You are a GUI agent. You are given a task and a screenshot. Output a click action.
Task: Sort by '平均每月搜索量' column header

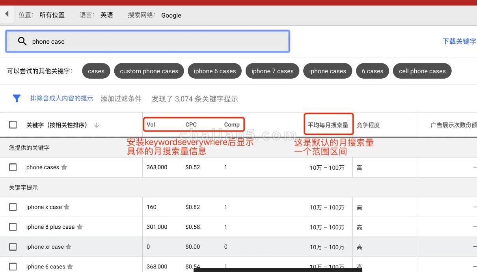(328, 125)
